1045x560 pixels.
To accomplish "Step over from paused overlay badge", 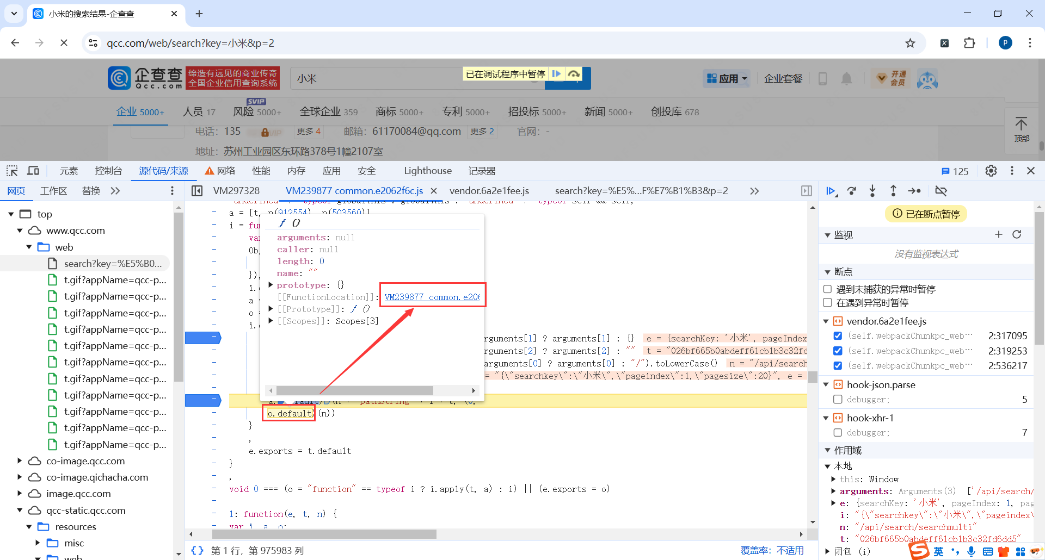I will pos(573,74).
